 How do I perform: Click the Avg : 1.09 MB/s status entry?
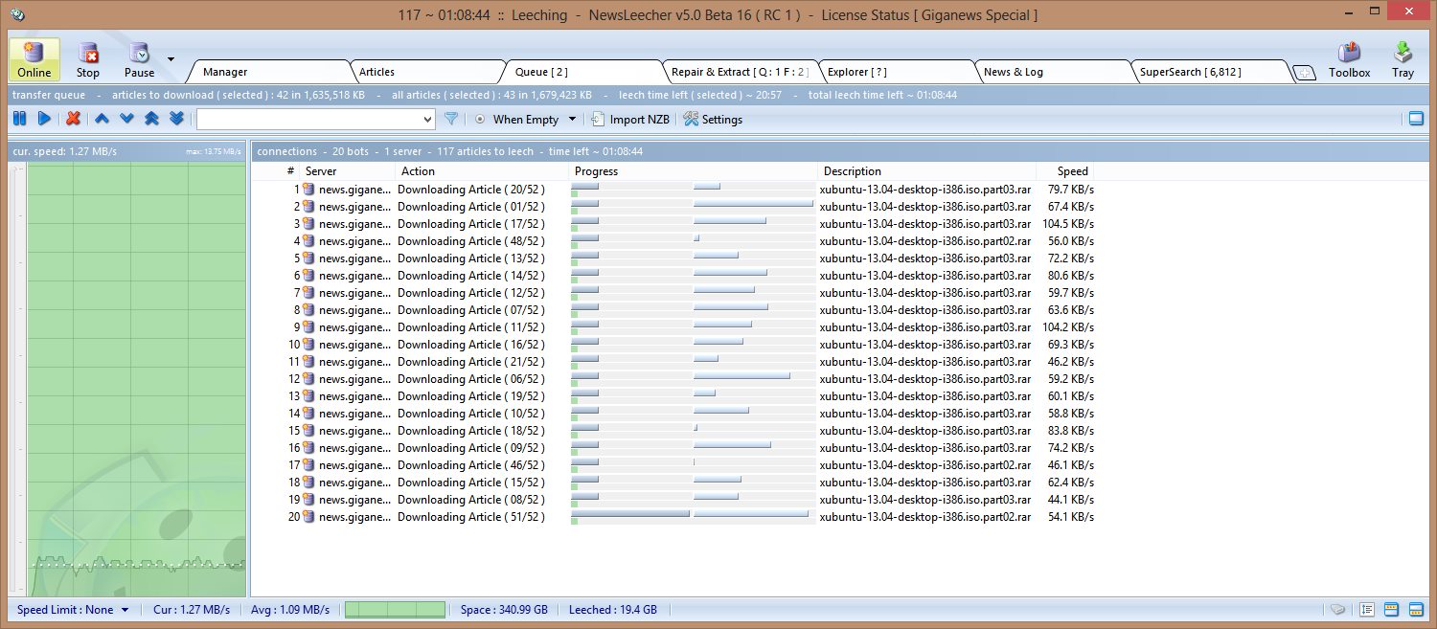tap(289, 610)
